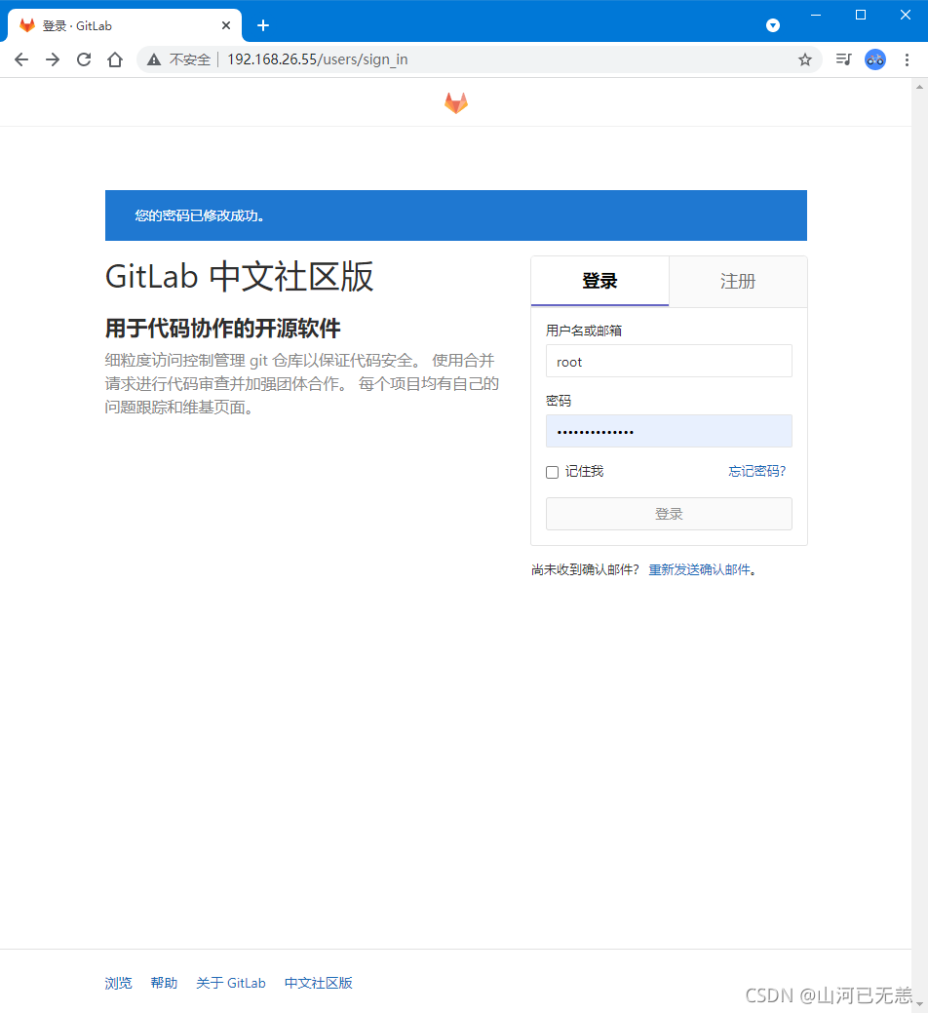The height and width of the screenshot is (1013, 928).
Task: Open a new tab with plus icon
Action: click(x=263, y=26)
